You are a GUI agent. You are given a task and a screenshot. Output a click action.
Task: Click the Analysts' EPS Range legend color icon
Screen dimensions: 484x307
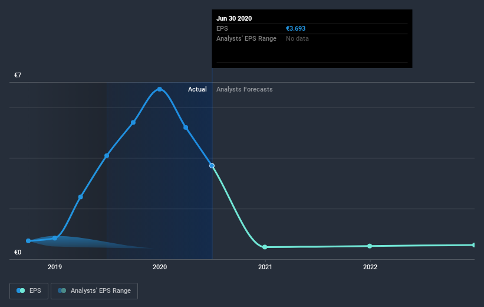[62, 290]
